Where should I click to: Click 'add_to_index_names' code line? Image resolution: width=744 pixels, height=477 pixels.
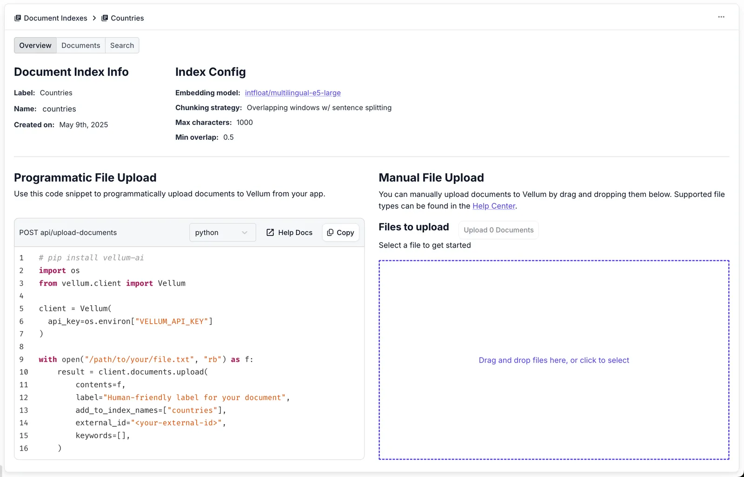point(151,410)
